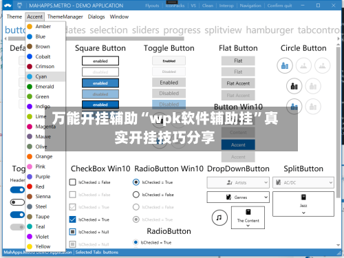The width and height of the screenshot is (344, 258).
Task: Click the dark blue Accent Win10 button
Action: [x=238, y=145]
